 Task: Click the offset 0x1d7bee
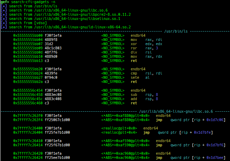(x=215, y=158)
